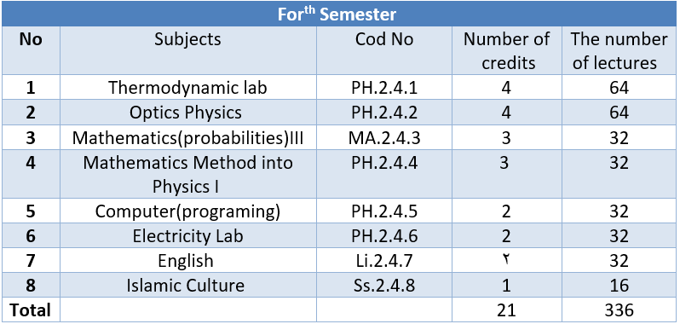Click 'The number of lectures' column header
The height and width of the screenshot is (324, 680).
(619, 51)
